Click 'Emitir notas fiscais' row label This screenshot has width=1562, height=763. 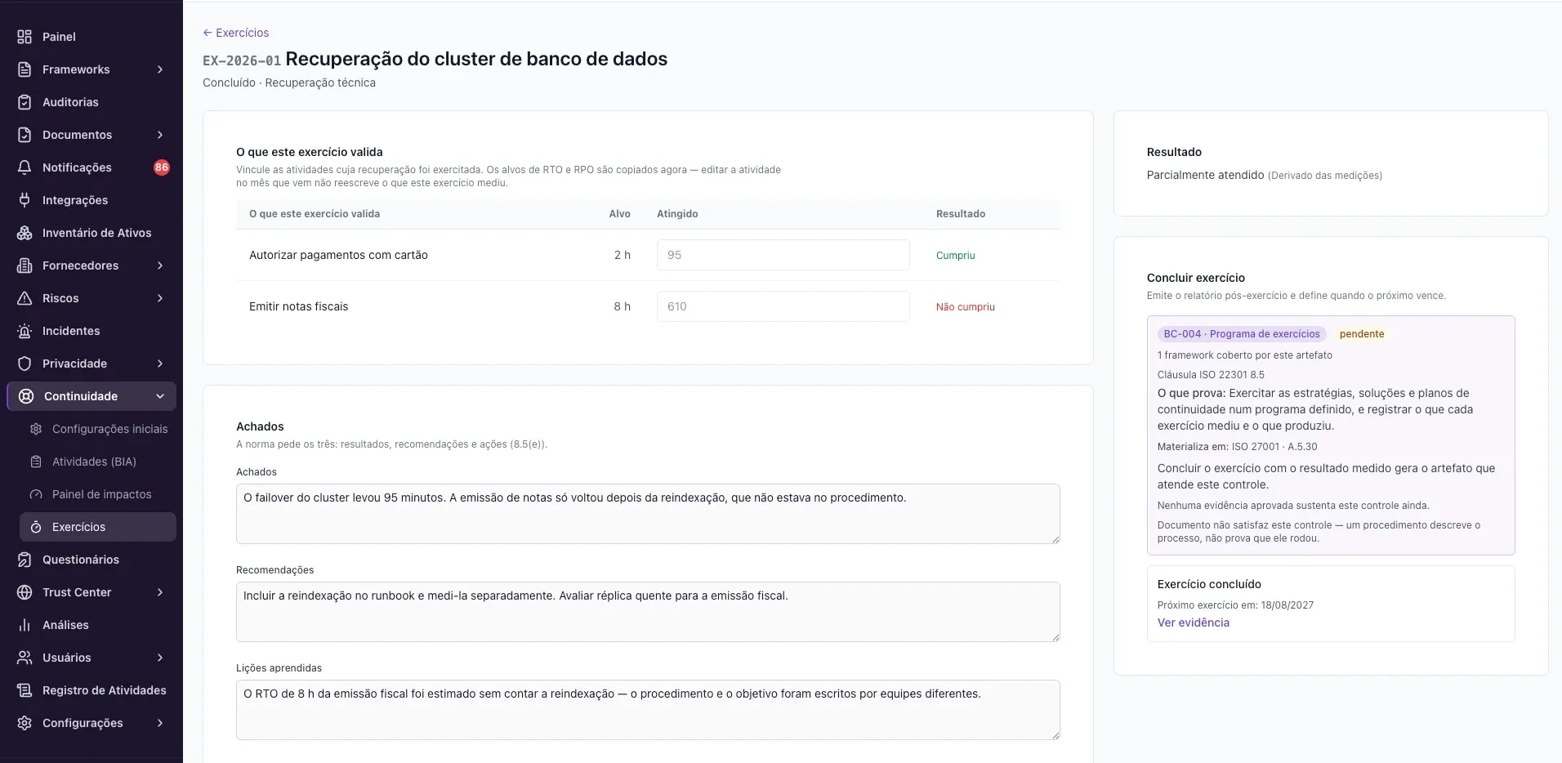click(298, 306)
